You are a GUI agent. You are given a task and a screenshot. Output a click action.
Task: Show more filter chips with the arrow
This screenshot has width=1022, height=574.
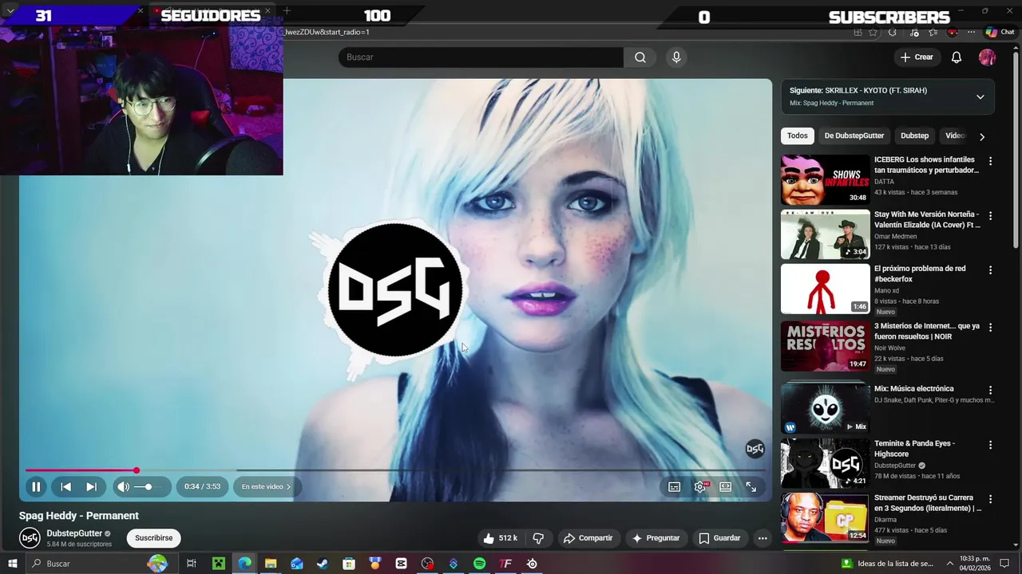pos(982,136)
